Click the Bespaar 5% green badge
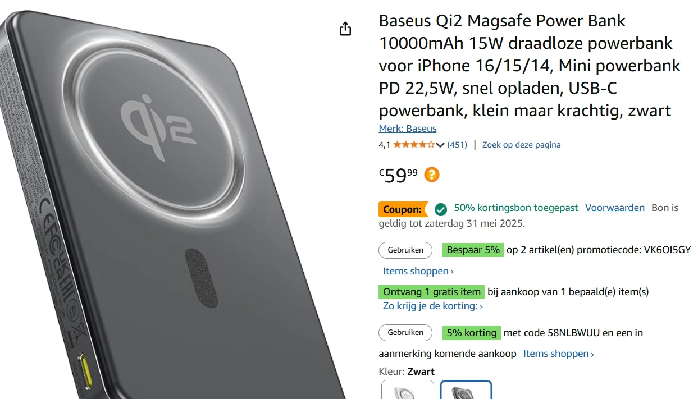The width and height of the screenshot is (698, 399). 473,250
